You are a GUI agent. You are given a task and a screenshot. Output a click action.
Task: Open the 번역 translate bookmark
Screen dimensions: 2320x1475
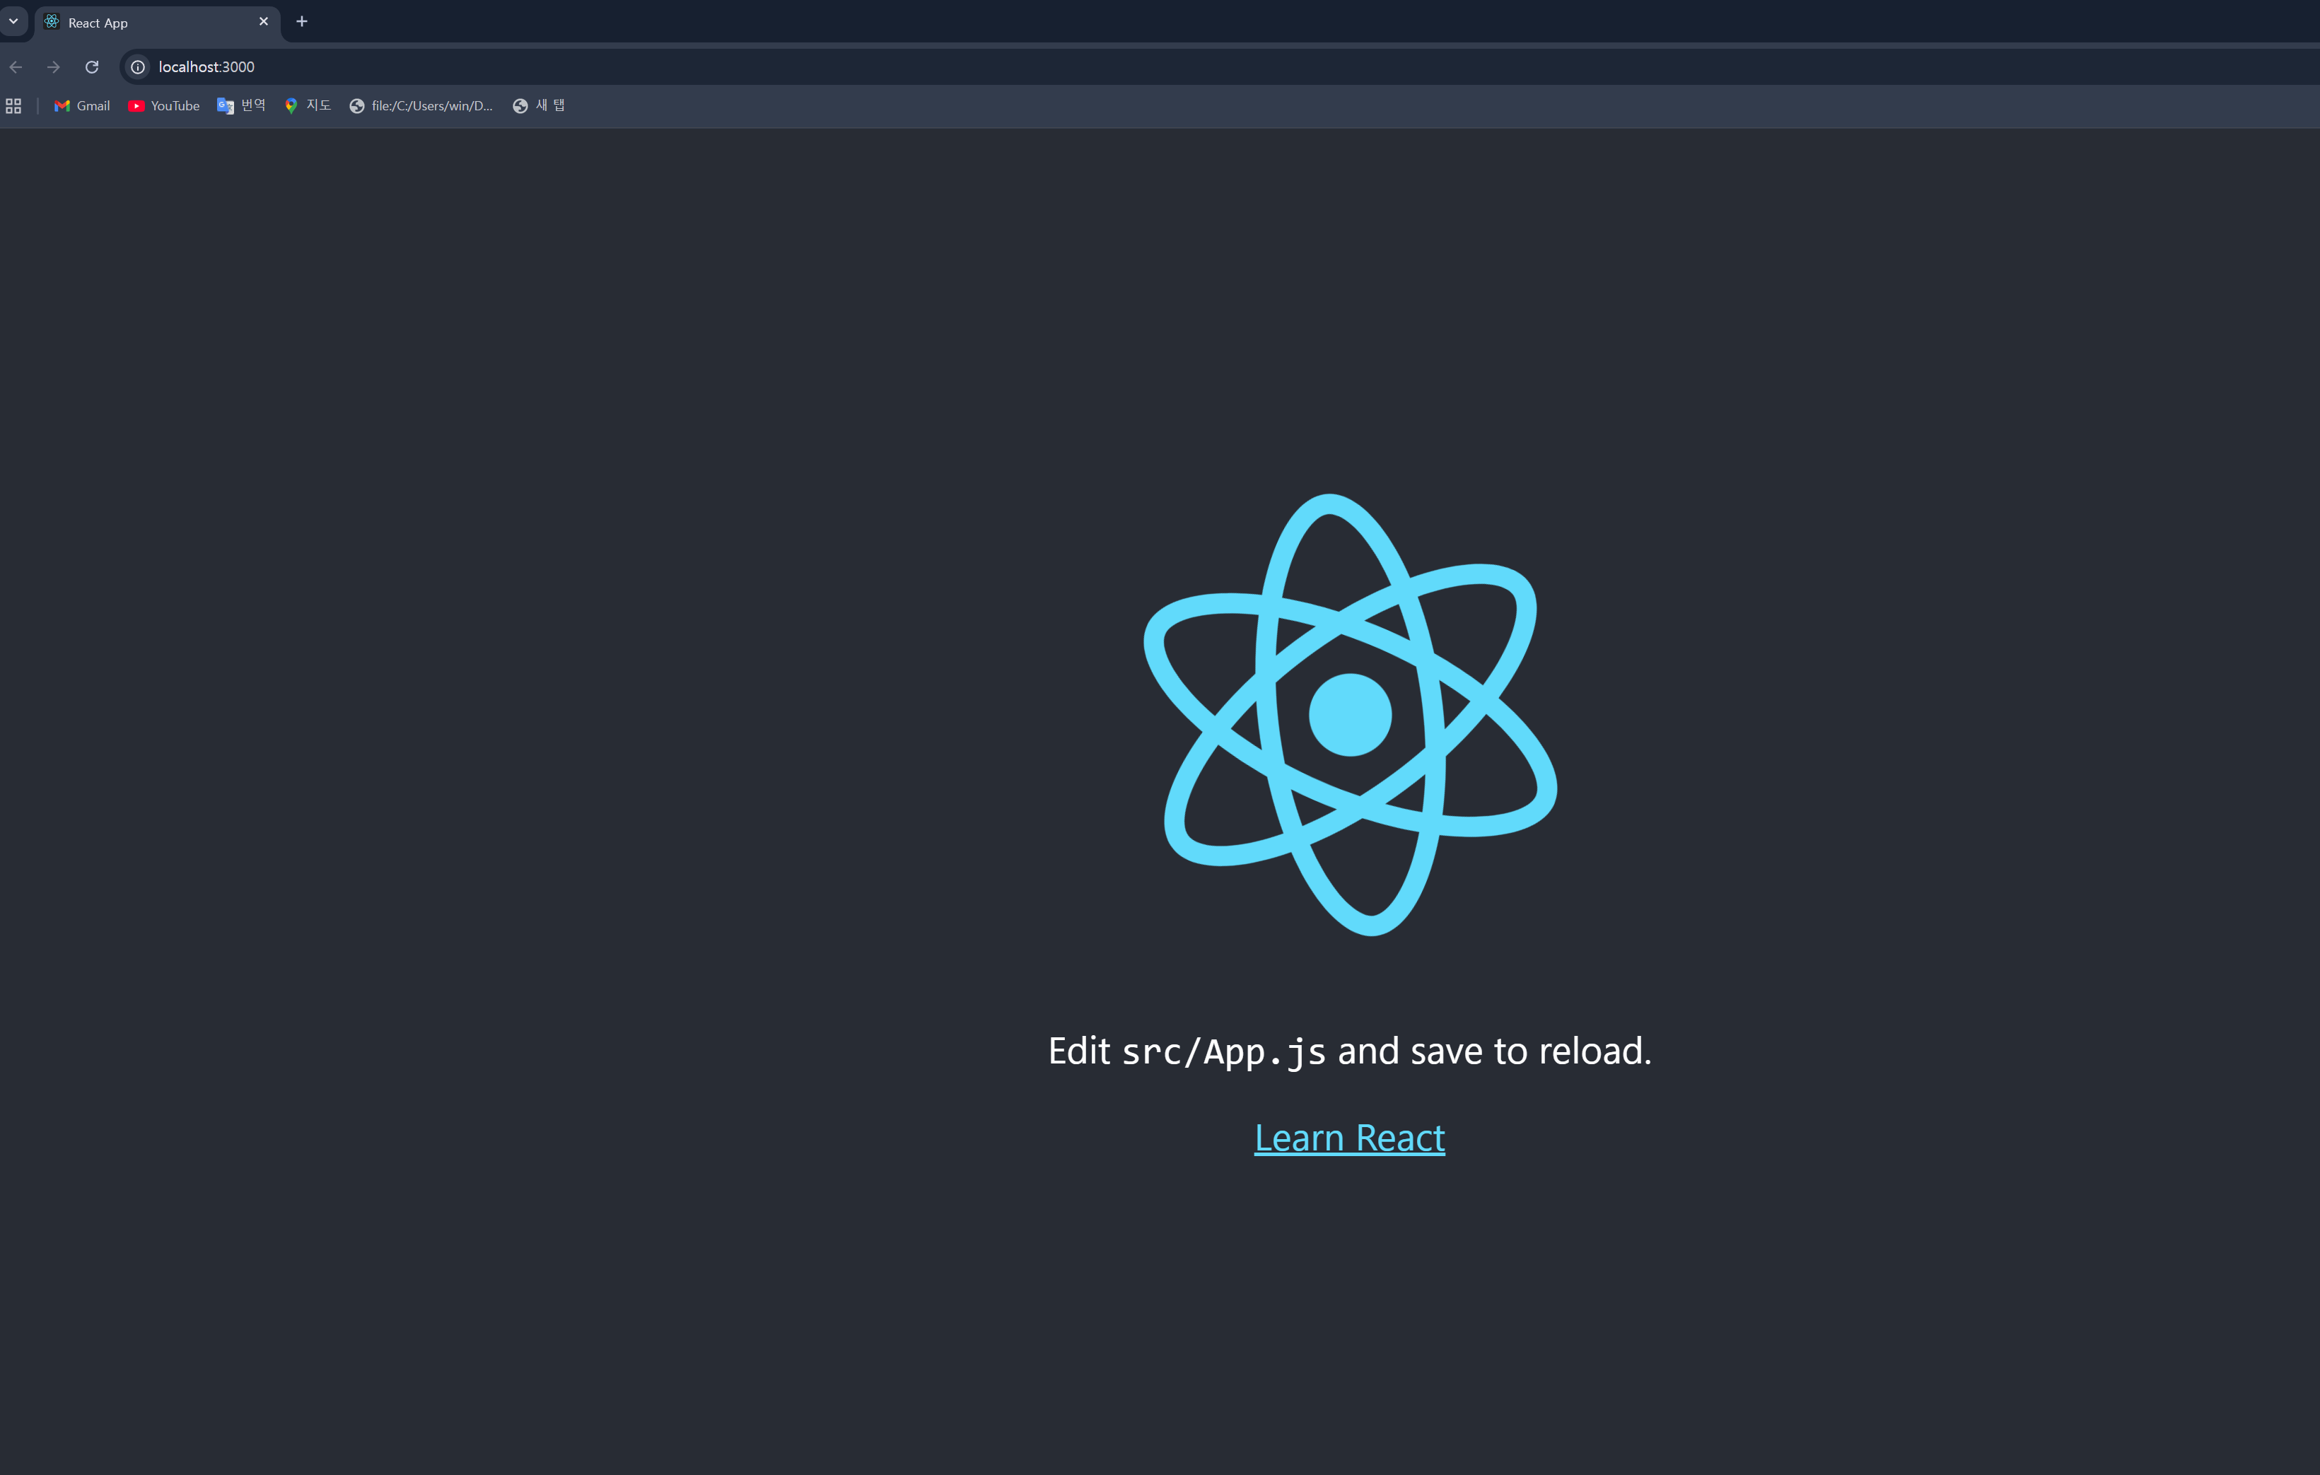coord(242,106)
